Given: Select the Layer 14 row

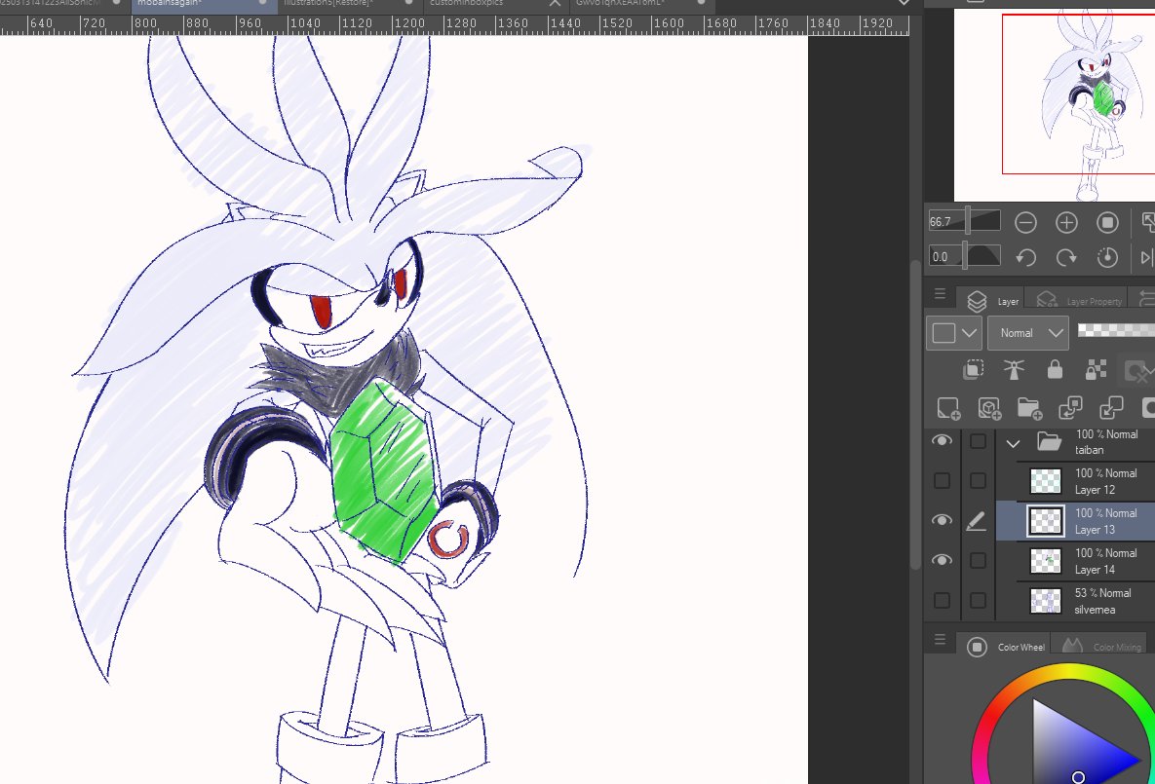Looking at the screenshot, I should coord(1075,561).
